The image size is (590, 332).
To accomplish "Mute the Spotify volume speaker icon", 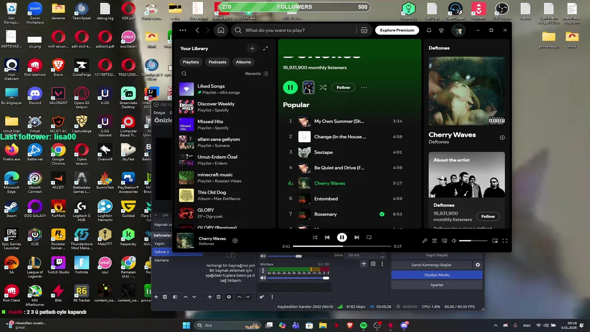I will pos(454,241).
